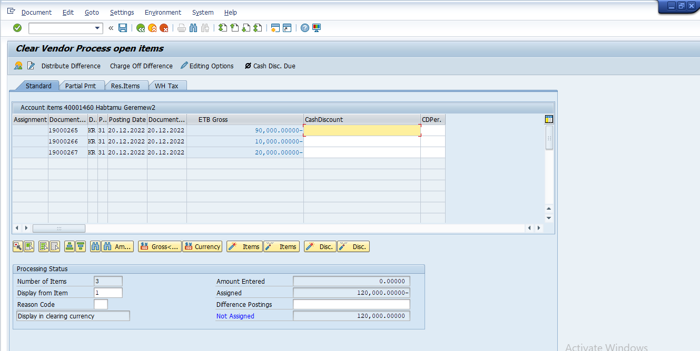
Task: Expand the command field dropdown arrow
Action: [97, 28]
